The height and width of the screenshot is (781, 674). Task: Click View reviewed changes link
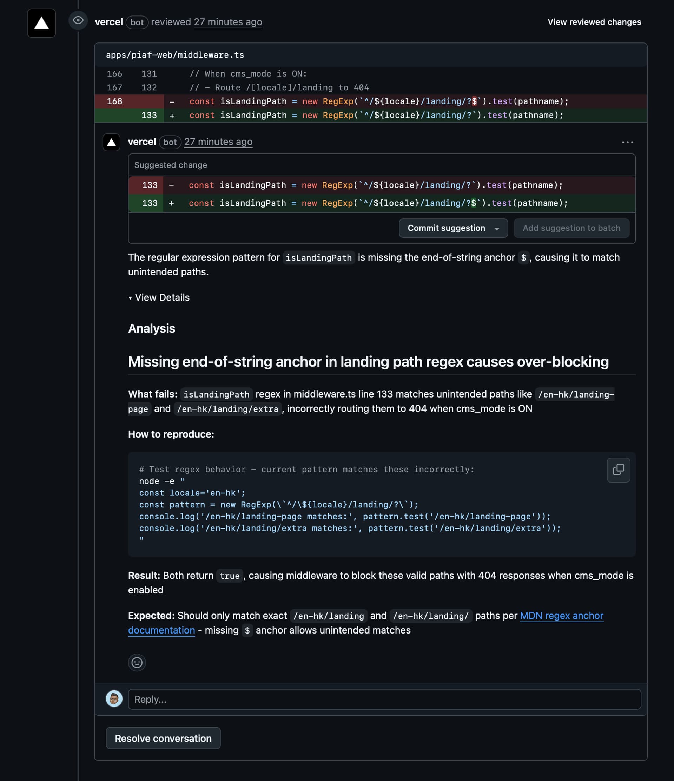(594, 22)
